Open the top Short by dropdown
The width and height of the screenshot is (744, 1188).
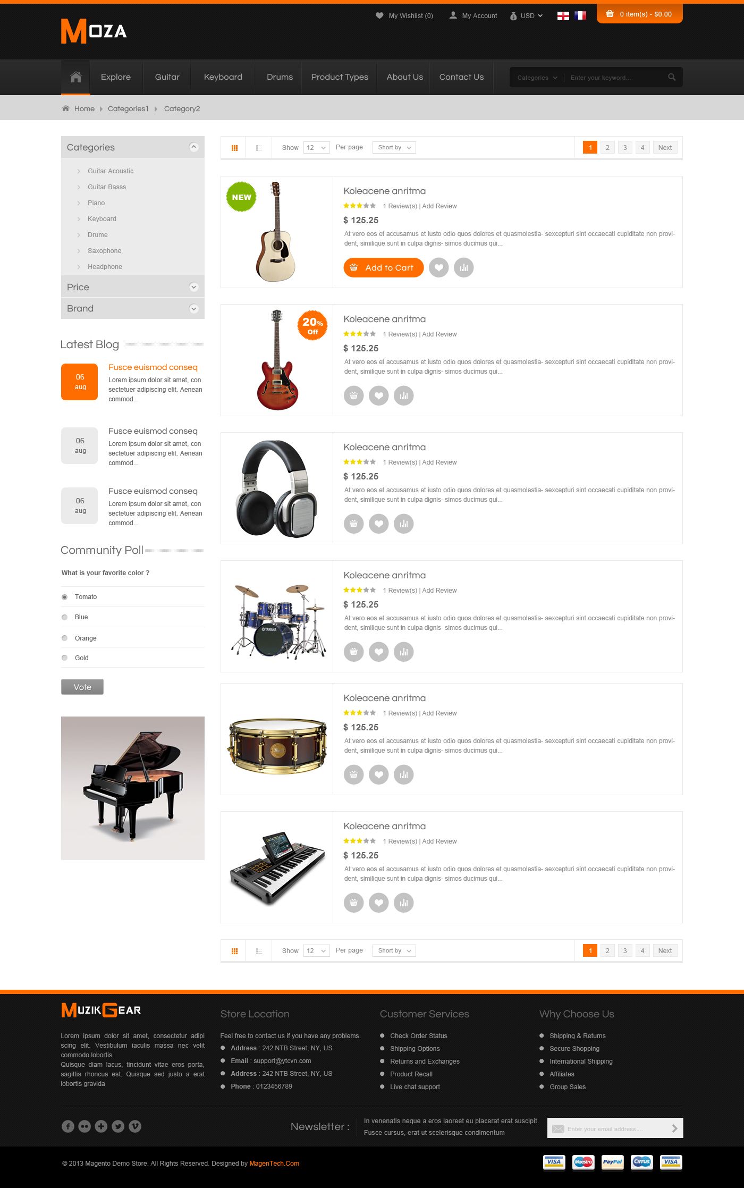(x=394, y=148)
